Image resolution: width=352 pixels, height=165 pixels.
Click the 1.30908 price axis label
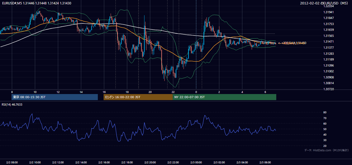click(x=329, y=77)
